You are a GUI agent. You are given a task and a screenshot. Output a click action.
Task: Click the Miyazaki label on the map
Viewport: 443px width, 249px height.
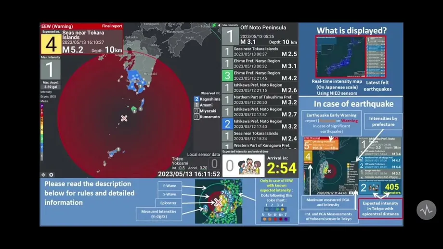click(x=150, y=74)
